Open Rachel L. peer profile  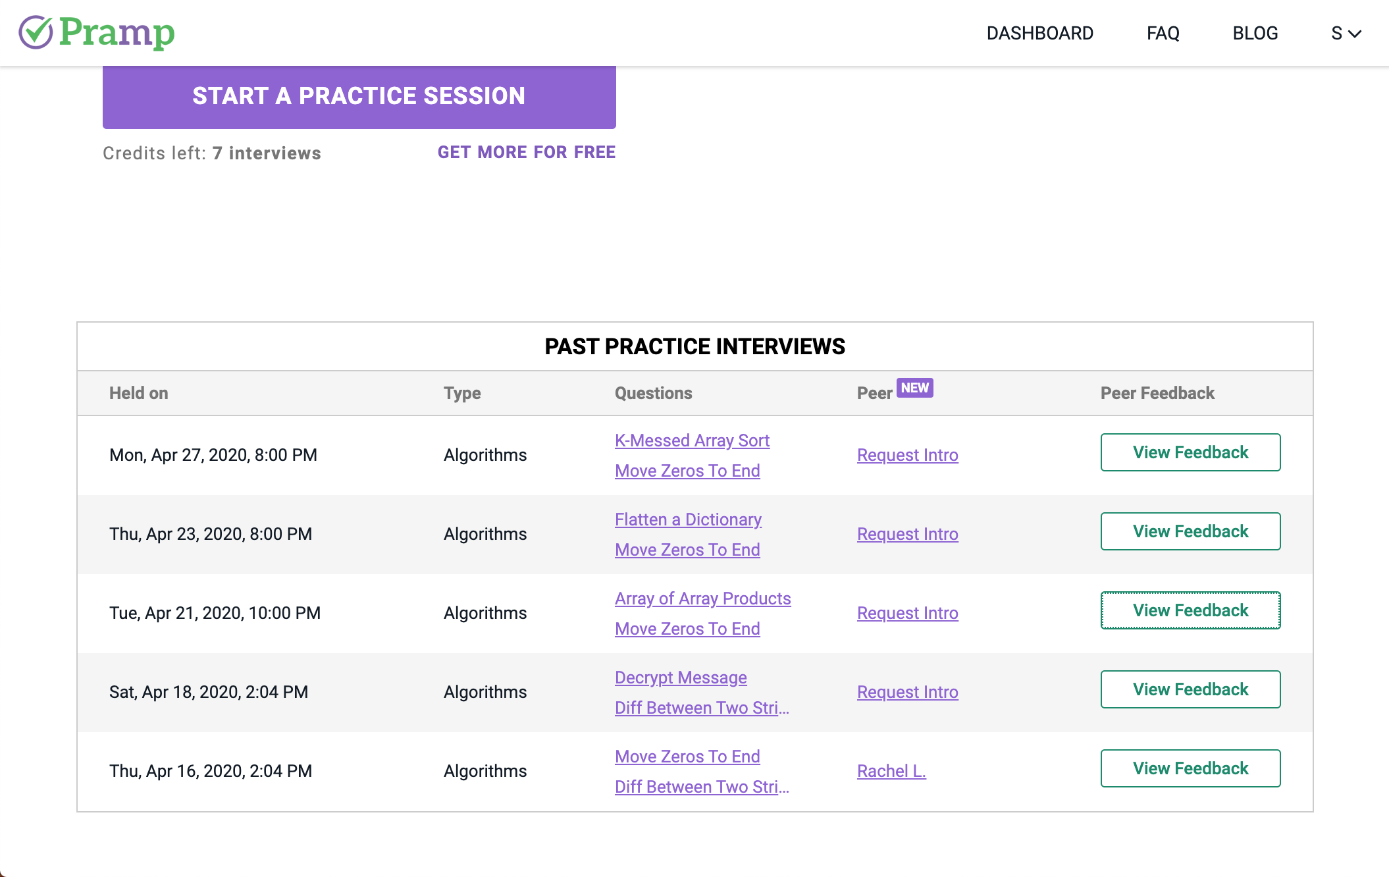[x=891, y=771]
